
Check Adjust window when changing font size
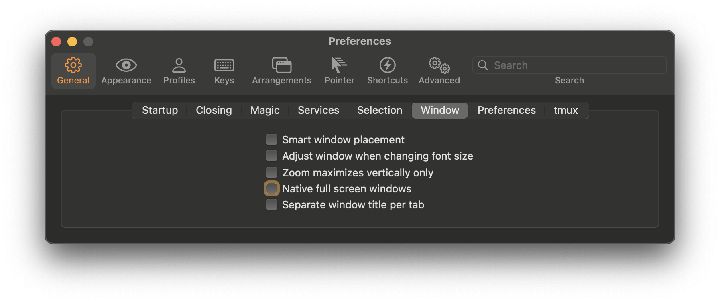[271, 156]
